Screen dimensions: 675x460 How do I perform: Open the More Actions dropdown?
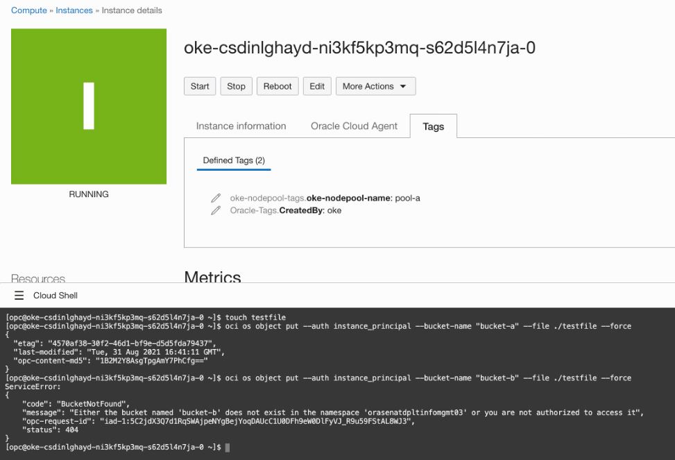click(375, 86)
